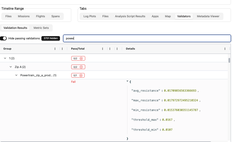
Task: Switch to the Apps tab
Action: pyautogui.click(x=155, y=16)
